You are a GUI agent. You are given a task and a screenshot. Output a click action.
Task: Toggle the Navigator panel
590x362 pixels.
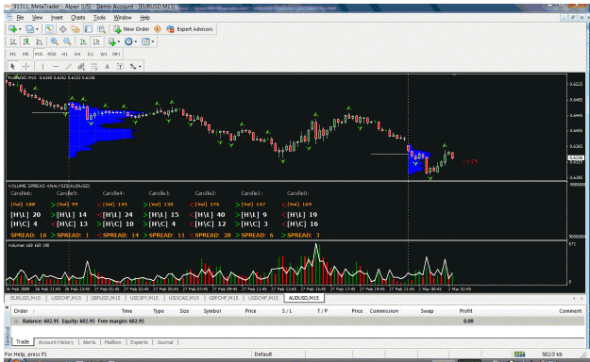(76, 29)
